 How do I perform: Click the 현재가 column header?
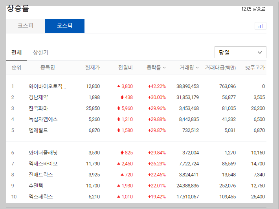tap(92, 68)
